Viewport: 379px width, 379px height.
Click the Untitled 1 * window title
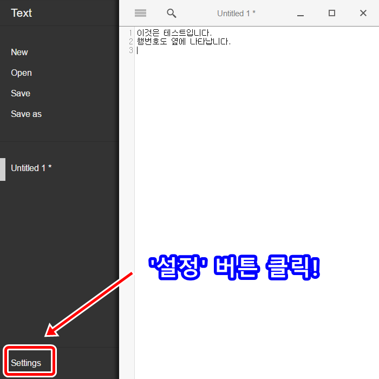[236, 14]
